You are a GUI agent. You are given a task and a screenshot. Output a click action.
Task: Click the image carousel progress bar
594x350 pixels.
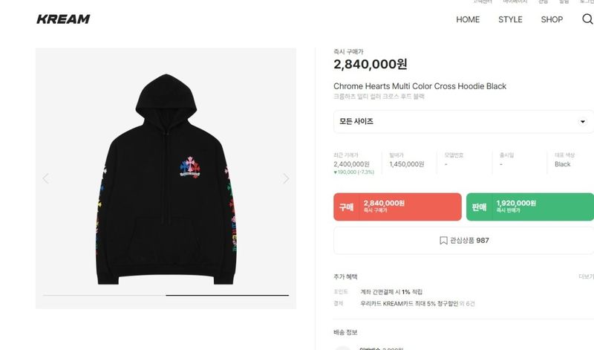pos(166,295)
